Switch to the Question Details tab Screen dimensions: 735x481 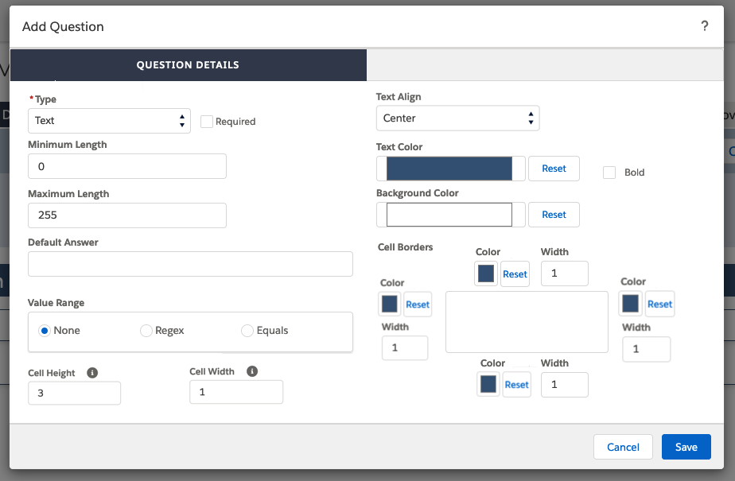188,65
